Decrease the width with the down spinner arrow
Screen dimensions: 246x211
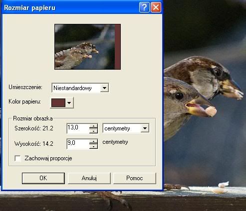coord(93,131)
